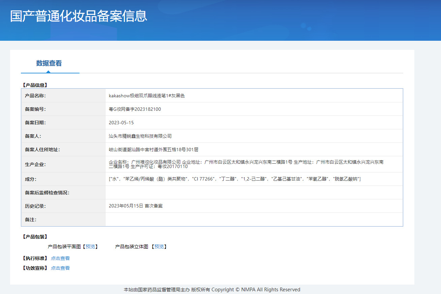
Task: Select the history entry 2023年05月15日 首次备案
Action: click(136, 206)
